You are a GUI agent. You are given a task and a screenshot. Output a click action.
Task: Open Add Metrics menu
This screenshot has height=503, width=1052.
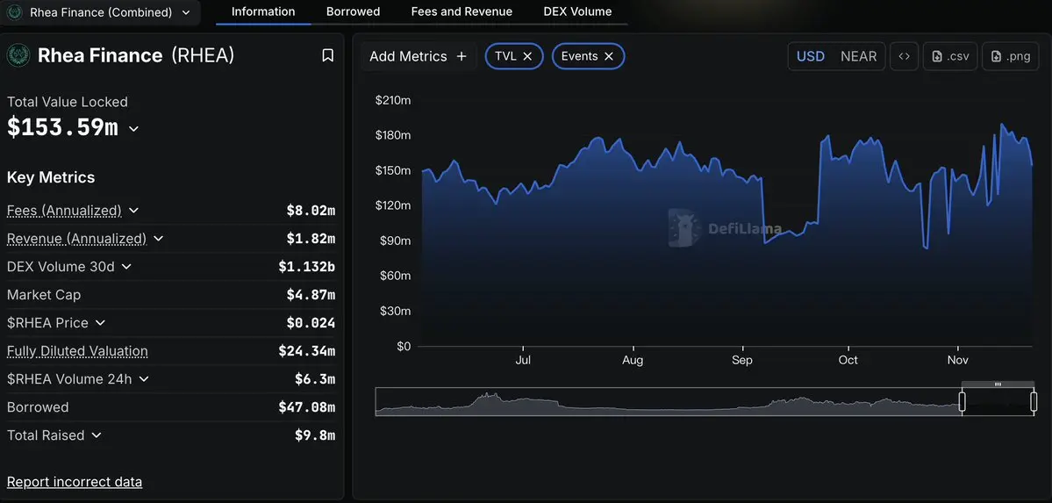pyautogui.click(x=418, y=56)
